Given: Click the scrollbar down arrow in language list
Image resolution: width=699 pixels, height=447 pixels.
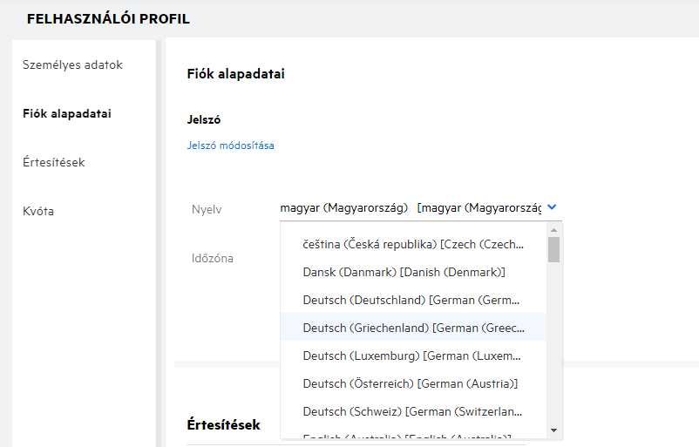Looking at the screenshot, I should click(x=553, y=430).
